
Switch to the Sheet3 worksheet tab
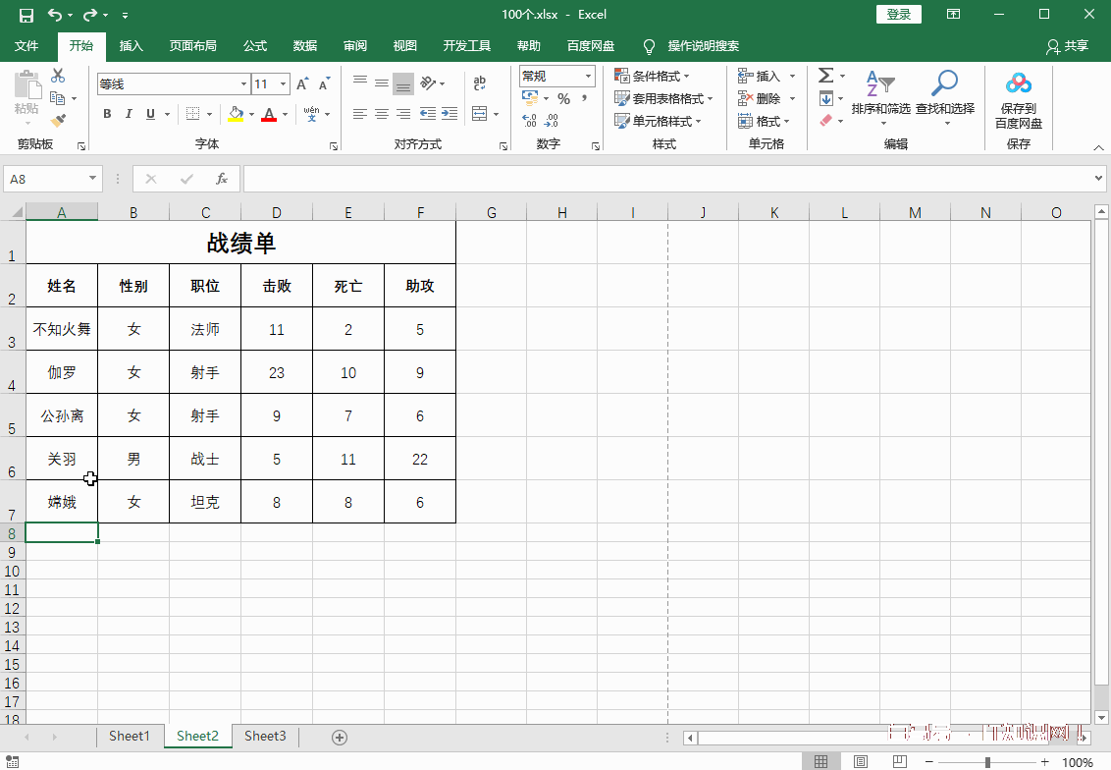pyautogui.click(x=265, y=737)
